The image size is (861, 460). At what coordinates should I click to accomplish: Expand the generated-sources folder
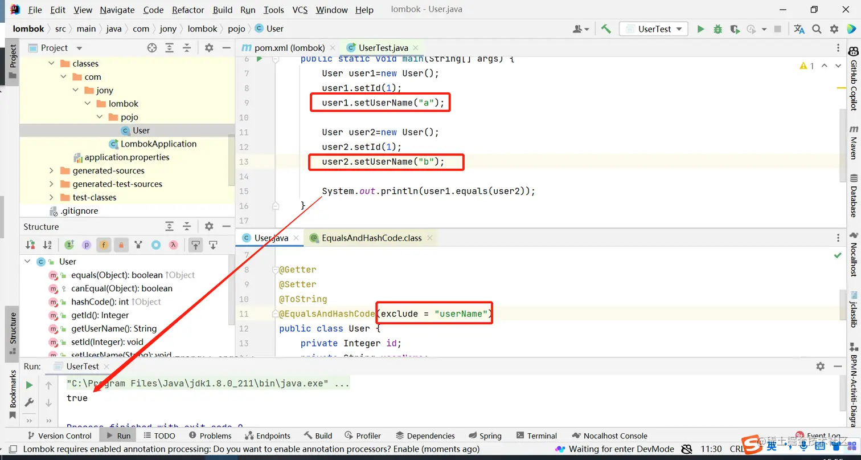[x=51, y=170]
